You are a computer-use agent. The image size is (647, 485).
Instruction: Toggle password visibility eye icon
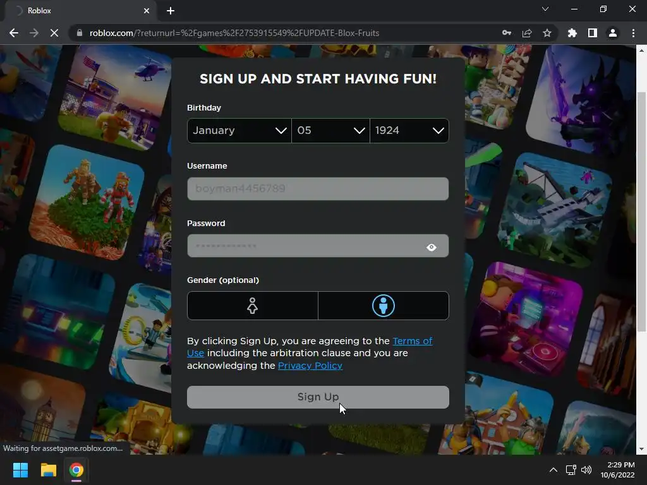point(431,247)
